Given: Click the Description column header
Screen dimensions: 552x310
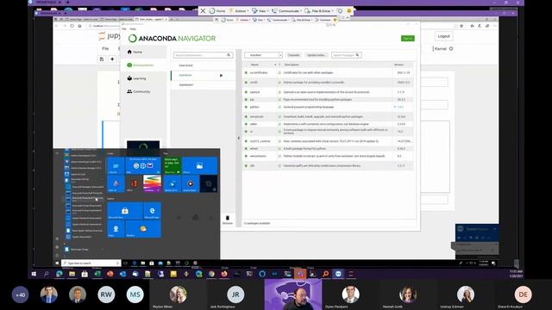Looking at the screenshot, I should (x=292, y=65).
